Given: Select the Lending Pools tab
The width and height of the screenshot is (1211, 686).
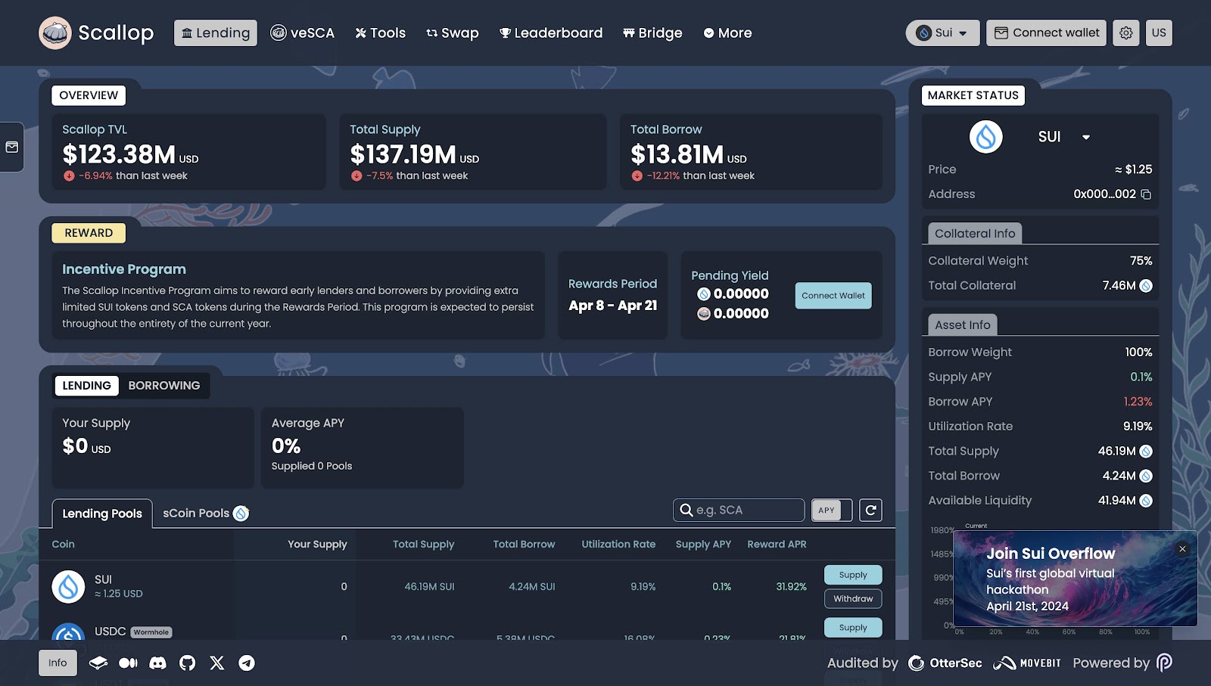Looking at the screenshot, I should point(102,514).
